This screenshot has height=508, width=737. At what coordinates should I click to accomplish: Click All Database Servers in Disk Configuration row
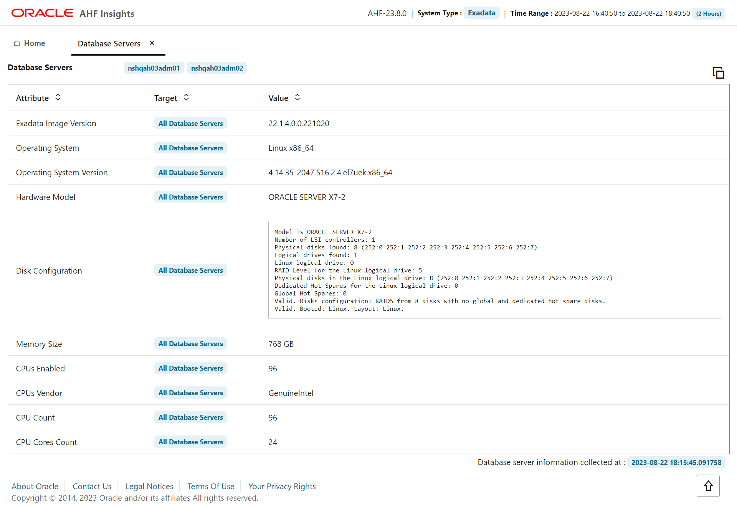tap(191, 270)
